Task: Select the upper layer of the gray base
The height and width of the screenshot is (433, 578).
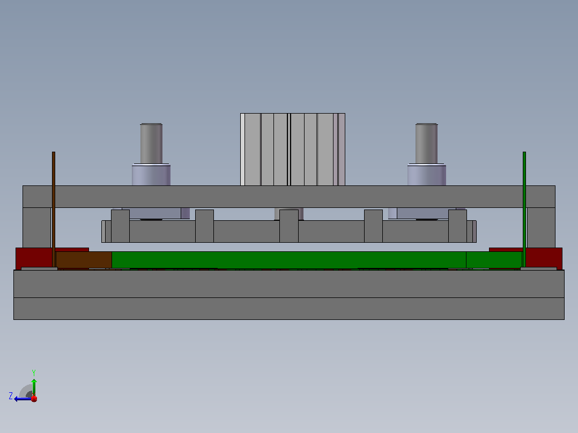Action: (289, 283)
